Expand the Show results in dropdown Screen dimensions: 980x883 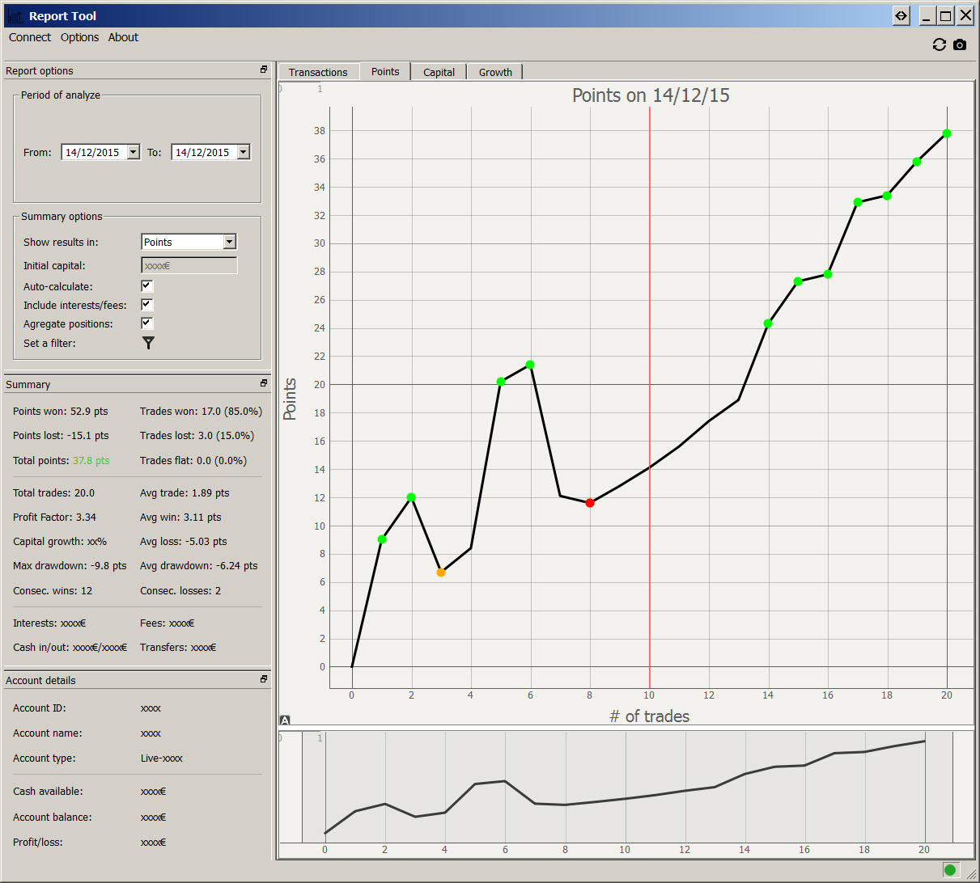(229, 242)
